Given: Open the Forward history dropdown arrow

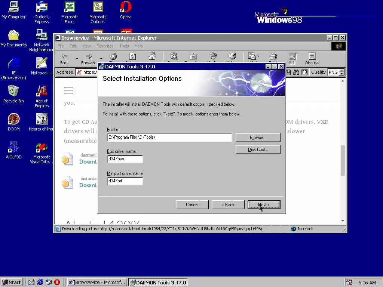Looking at the screenshot, I should click(101, 59).
